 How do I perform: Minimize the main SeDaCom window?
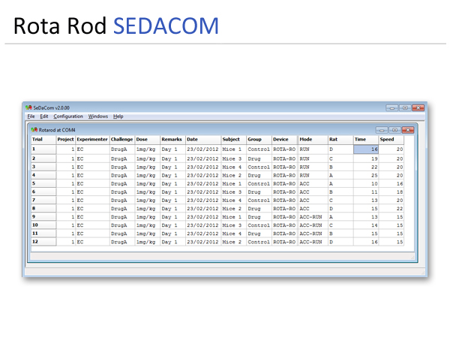tap(392, 107)
